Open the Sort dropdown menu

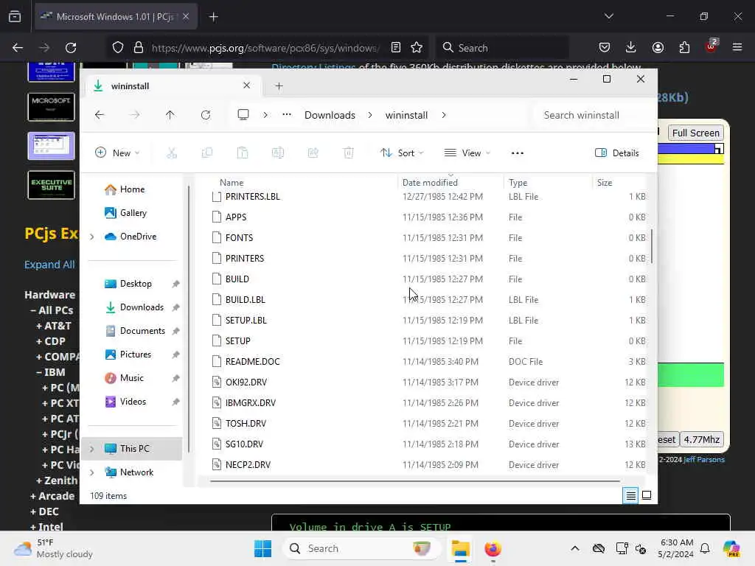coord(402,153)
